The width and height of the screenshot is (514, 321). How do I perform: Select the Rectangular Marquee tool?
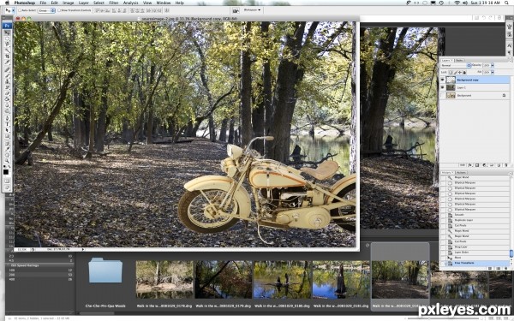point(7,39)
